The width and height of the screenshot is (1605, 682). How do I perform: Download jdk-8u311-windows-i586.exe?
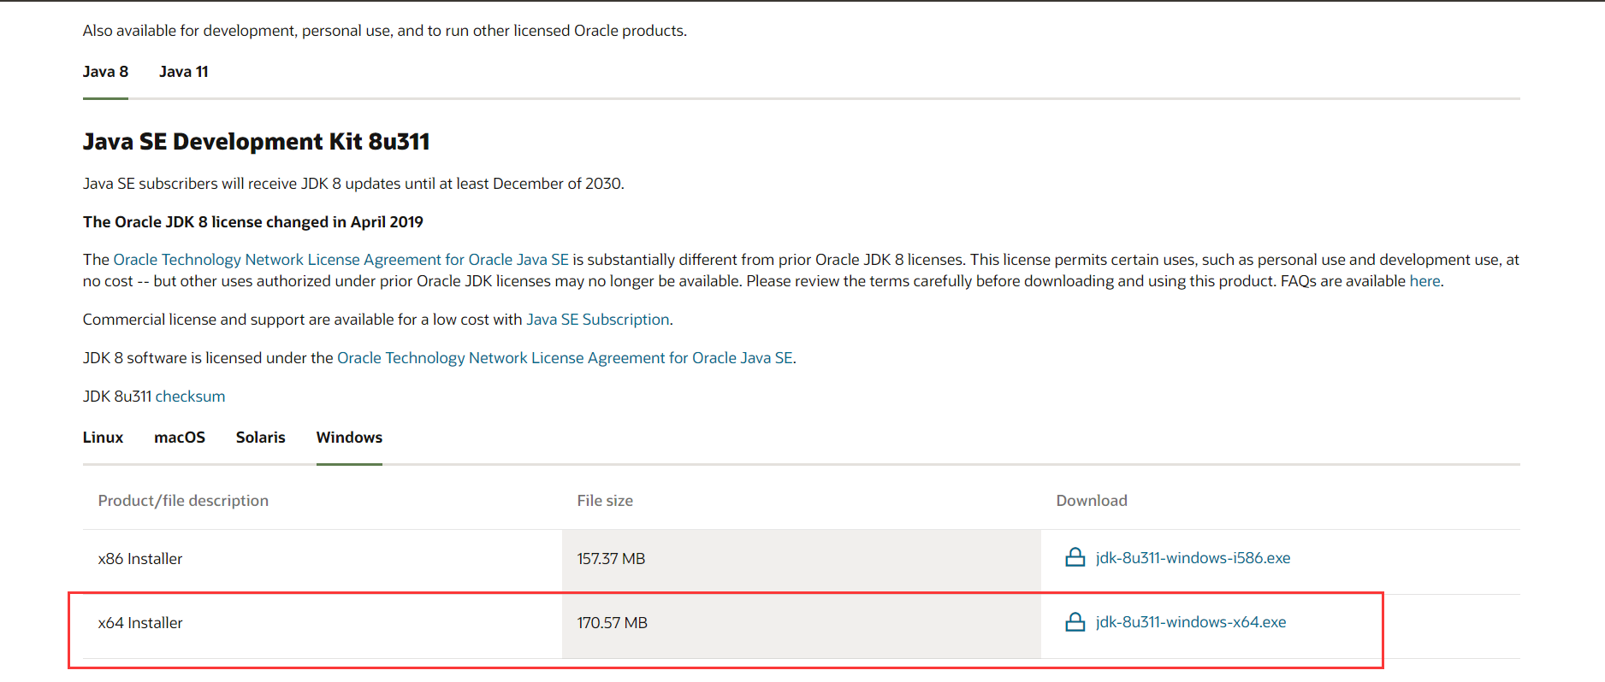click(1193, 558)
